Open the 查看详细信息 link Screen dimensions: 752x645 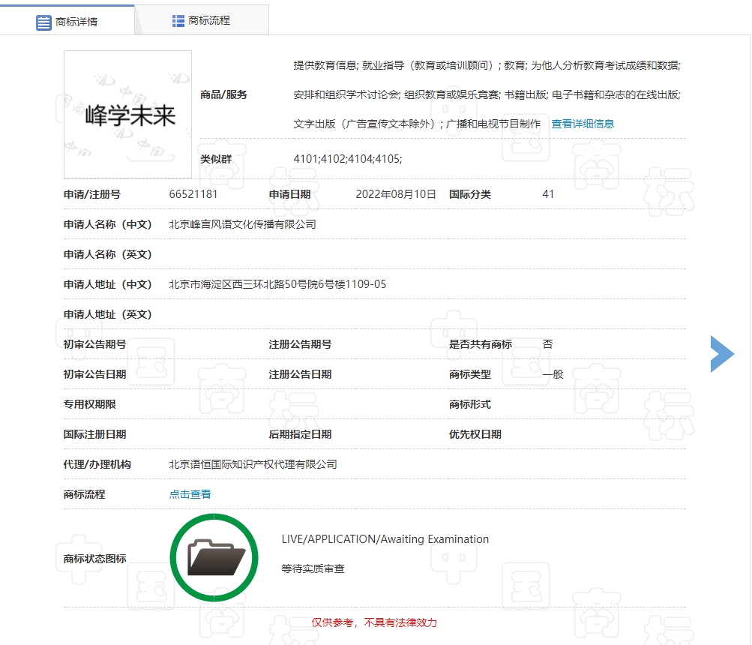tap(583, 124)
